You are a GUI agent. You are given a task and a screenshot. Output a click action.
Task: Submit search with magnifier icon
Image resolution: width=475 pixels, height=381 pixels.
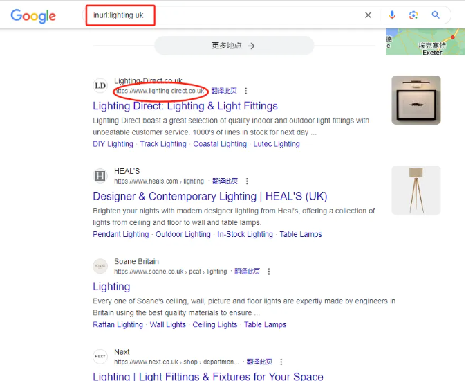pyautogui.click(x=436, y=15)
